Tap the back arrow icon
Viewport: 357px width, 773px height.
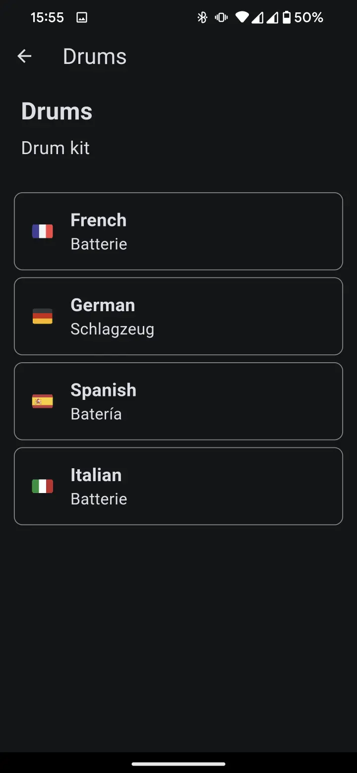pos(24,56)
